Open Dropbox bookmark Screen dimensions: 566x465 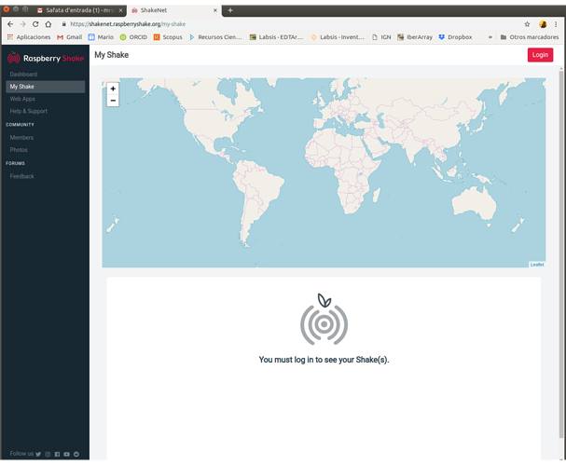click(455, 37)
